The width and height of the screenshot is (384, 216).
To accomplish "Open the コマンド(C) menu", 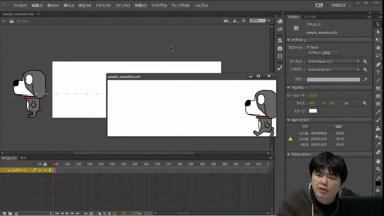I will pos(122,5).
